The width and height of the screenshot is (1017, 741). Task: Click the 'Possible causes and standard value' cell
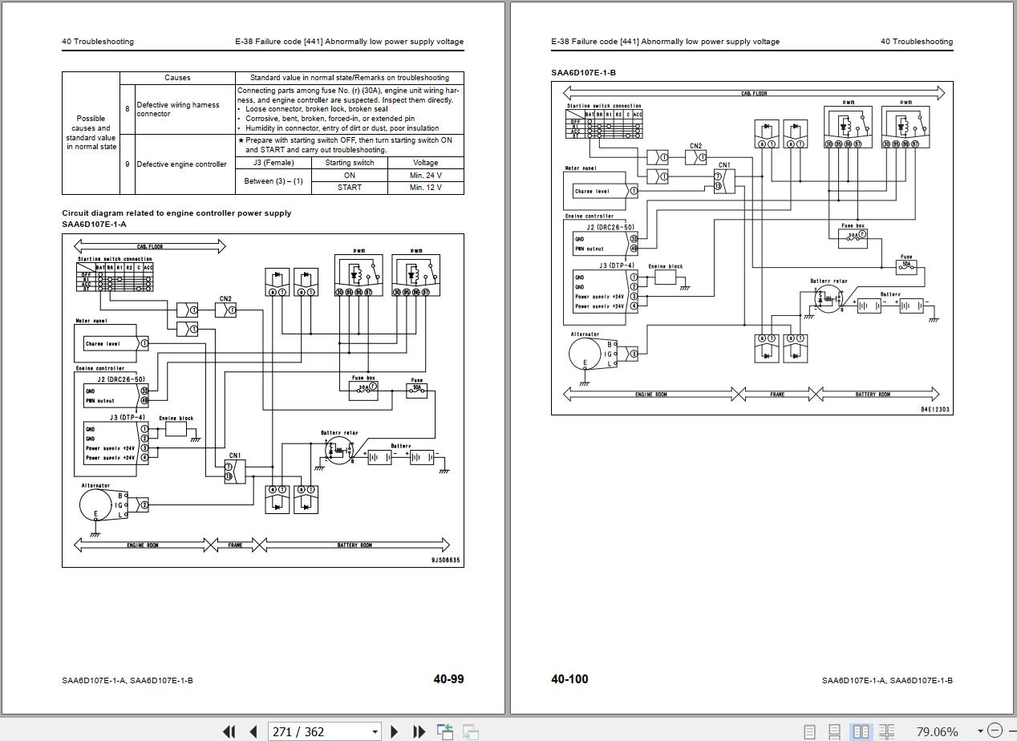[x=91, y=132]
